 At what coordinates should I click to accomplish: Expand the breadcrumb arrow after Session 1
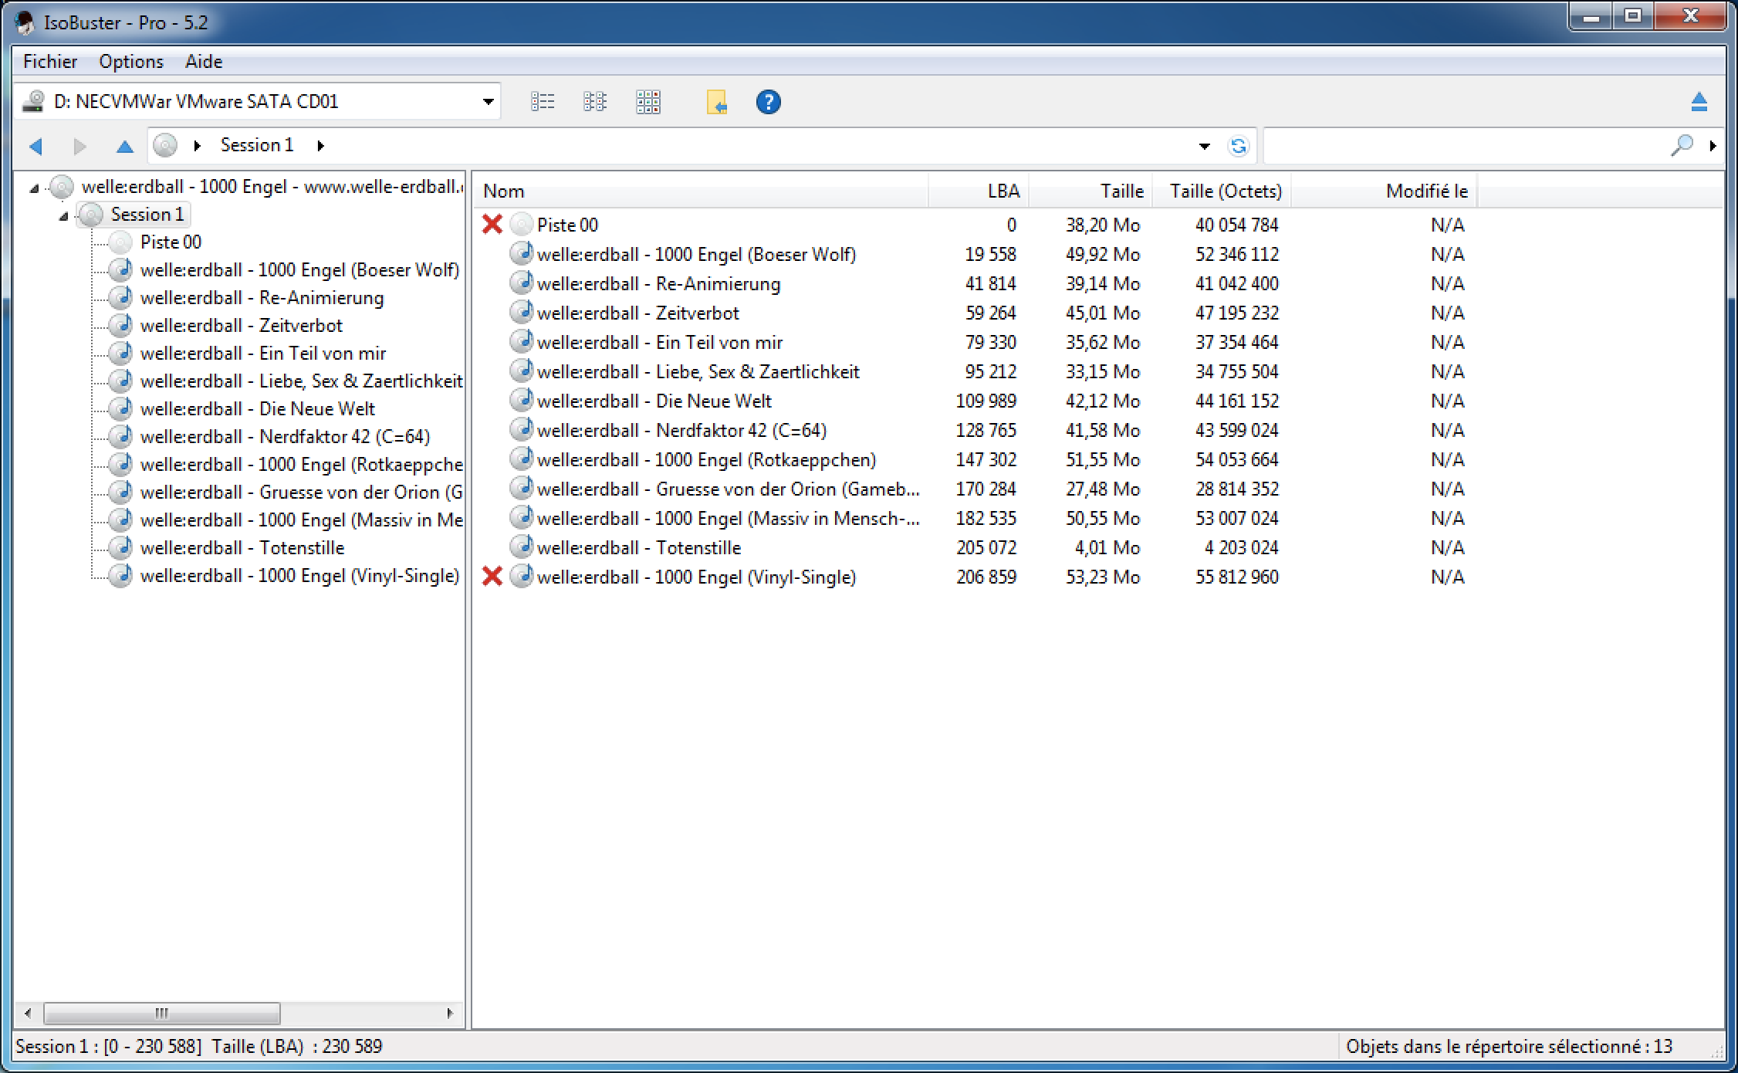[321, 145]
